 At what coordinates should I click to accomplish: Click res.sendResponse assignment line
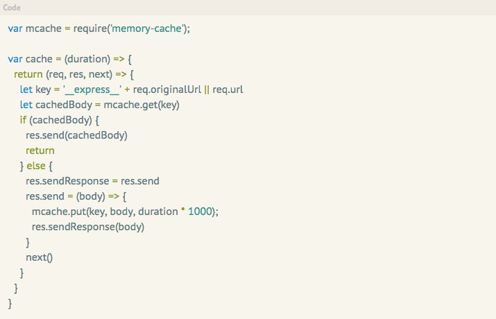[92, 181]
